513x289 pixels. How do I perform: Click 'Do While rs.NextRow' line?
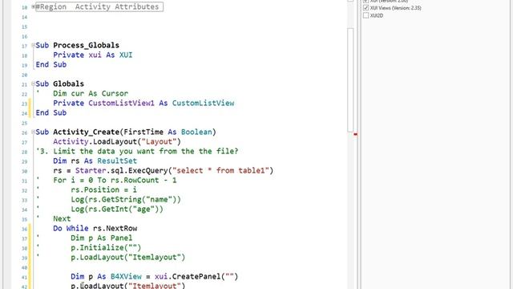tap(95, 228)
